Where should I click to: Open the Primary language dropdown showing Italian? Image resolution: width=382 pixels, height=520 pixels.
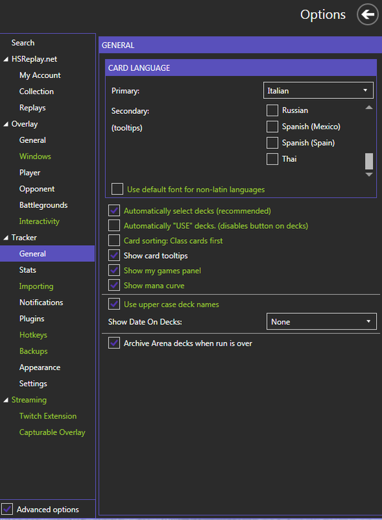click(318, 90)
